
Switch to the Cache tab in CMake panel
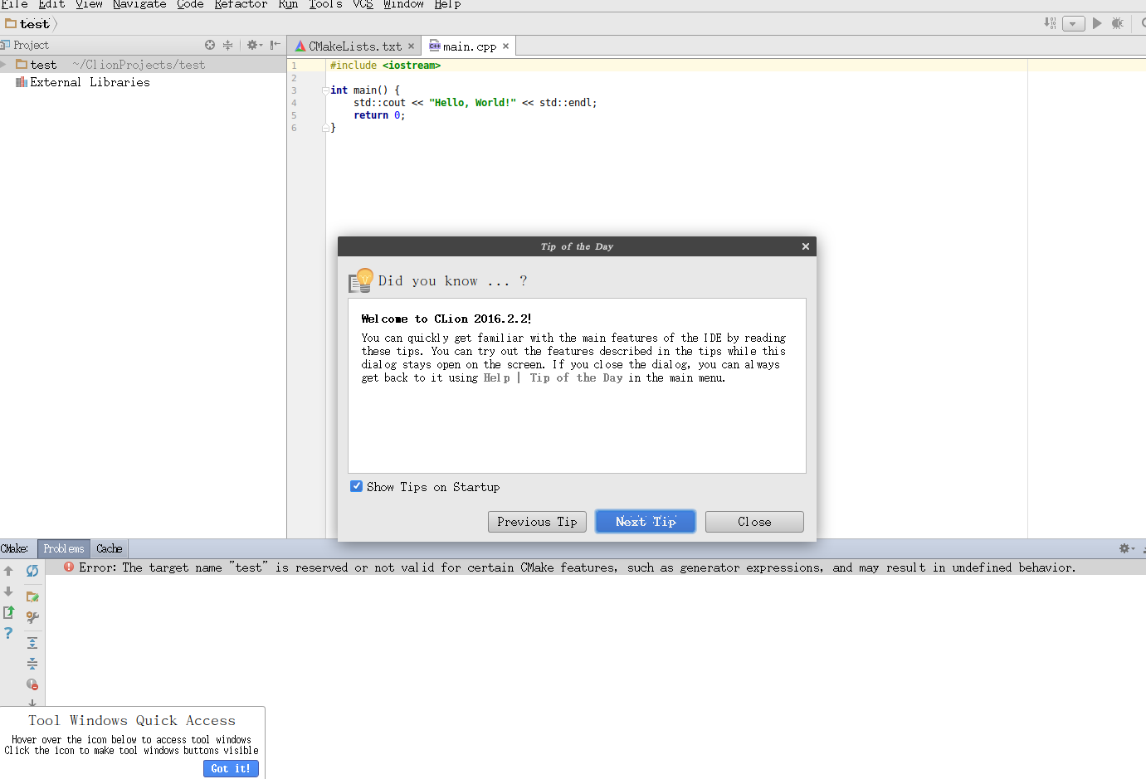coord(109,548)
